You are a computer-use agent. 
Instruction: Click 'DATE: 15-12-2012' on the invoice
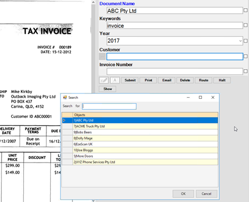(56, 52)
